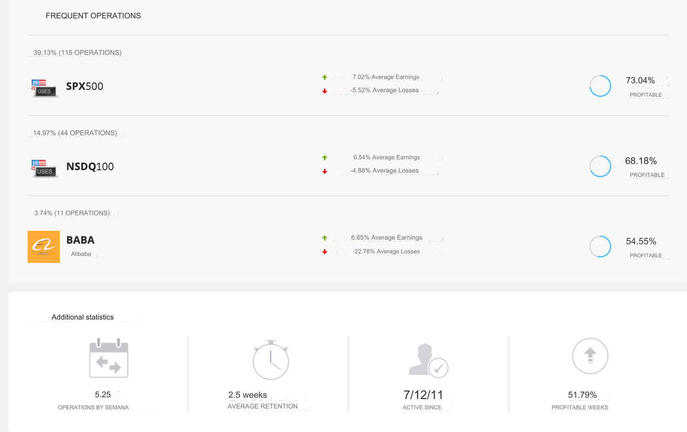Click the calendar icon above Operations by Semana
The width and height of the screenshot is (687, 432).
(109, 358)
